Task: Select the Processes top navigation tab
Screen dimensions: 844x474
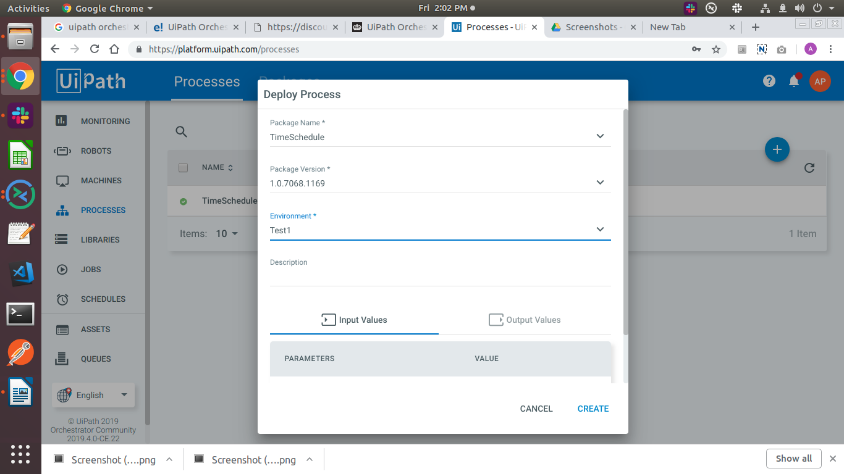Action: coord(207,82)
